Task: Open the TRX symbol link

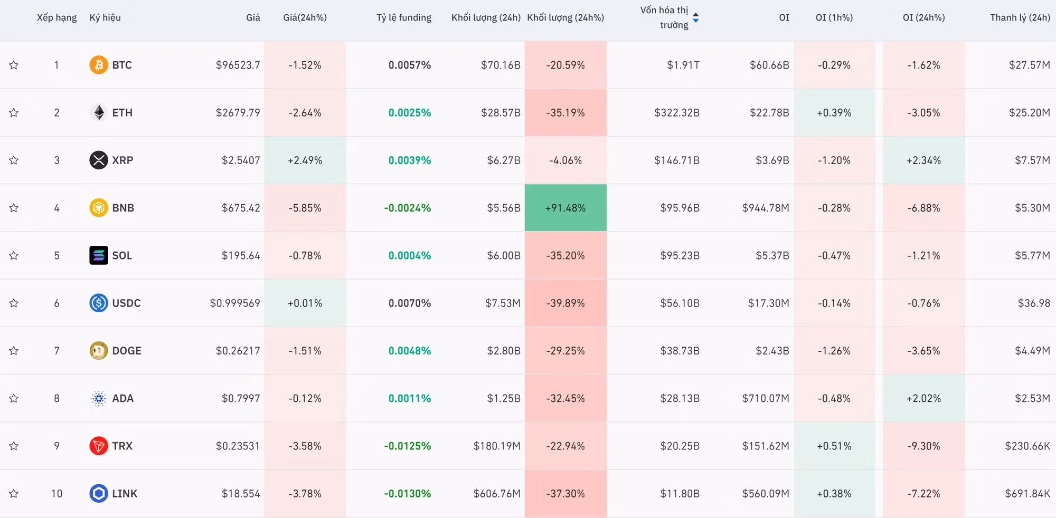Action: pos(122,446)
